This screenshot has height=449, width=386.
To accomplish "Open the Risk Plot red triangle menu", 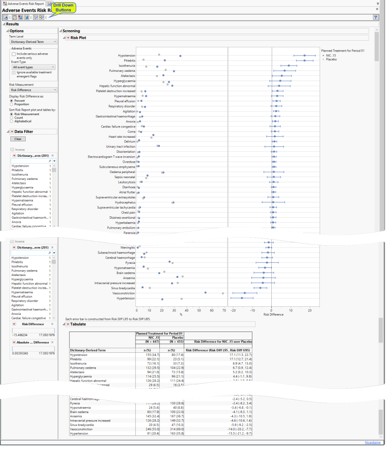I will click(x=68, y=38).
